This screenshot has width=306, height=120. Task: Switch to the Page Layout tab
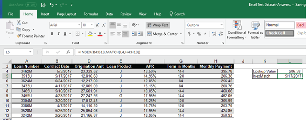(66, 14)
